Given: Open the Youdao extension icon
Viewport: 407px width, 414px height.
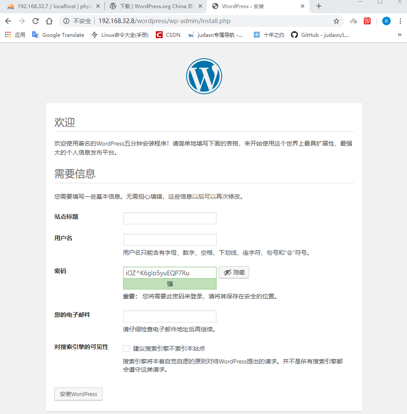Looking at the screenshot, I should coord(367,21).
